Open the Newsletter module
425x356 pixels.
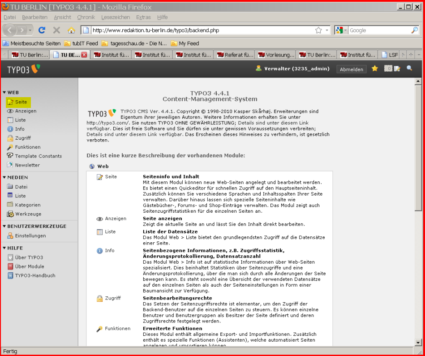coord(27,165)
